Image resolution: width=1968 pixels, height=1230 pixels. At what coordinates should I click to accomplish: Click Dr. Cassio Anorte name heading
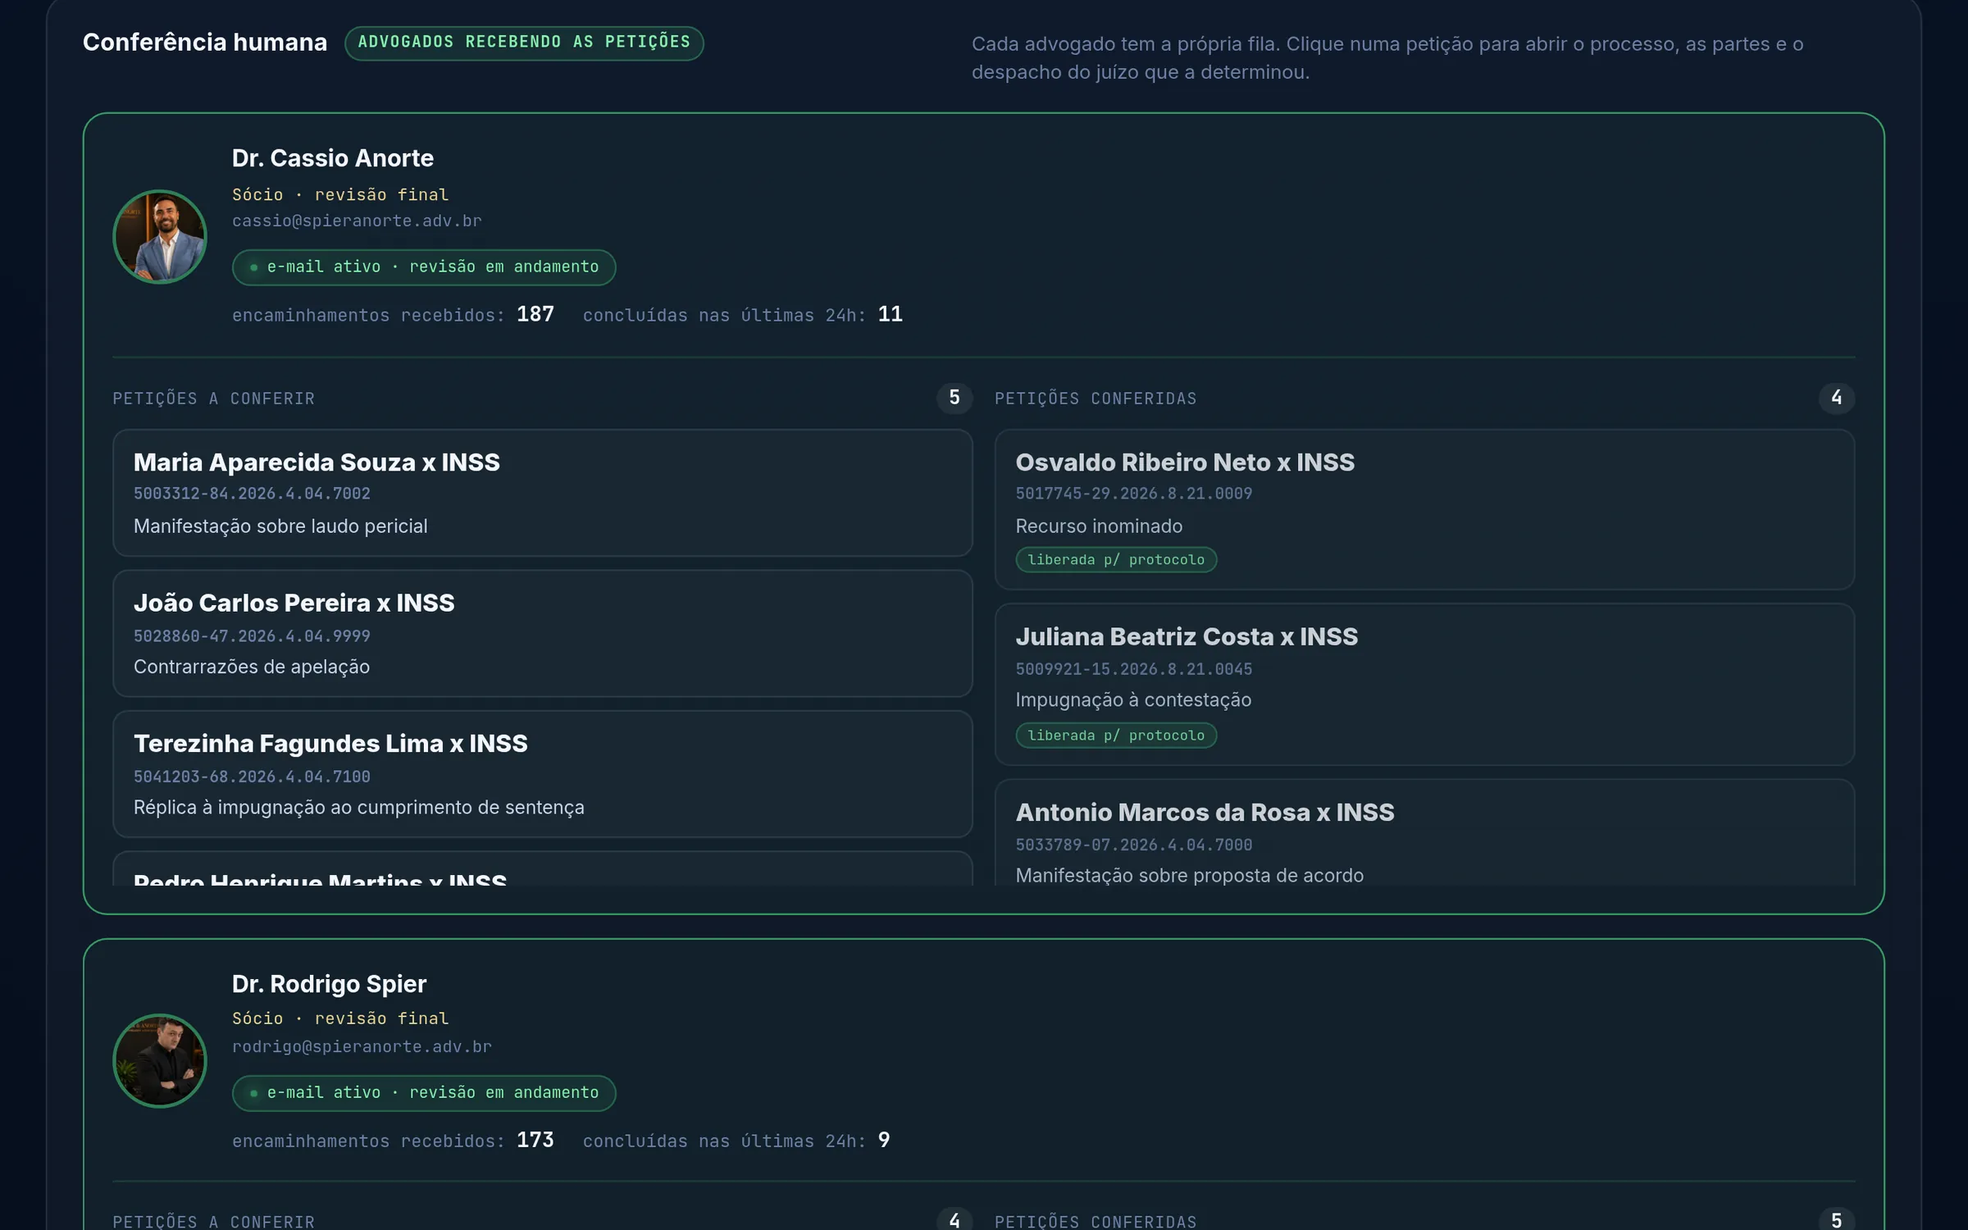coord(333,158)
